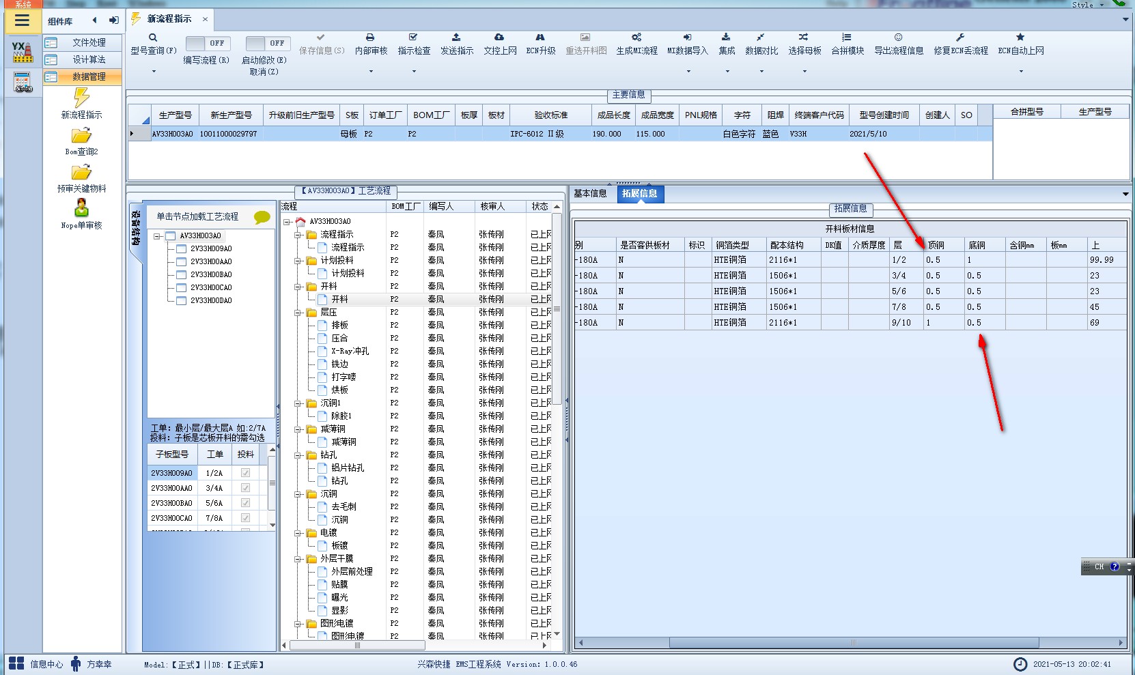
Task: Open the dropdown arrow under MI数据导入
Action: 688,71
